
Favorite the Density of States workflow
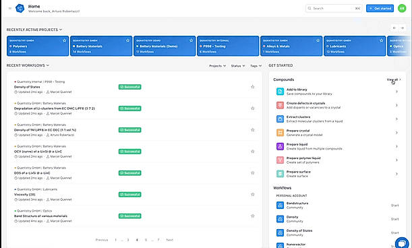coord(252,87)
